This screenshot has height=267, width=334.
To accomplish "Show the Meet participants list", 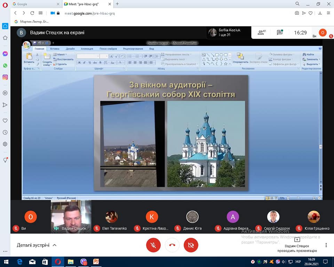I will [x=261, y=33].
